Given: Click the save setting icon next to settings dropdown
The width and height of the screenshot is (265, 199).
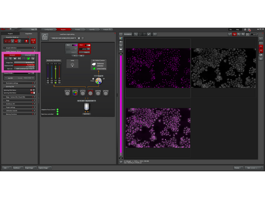Looking at the screenshot, I should tap(79, 38).
